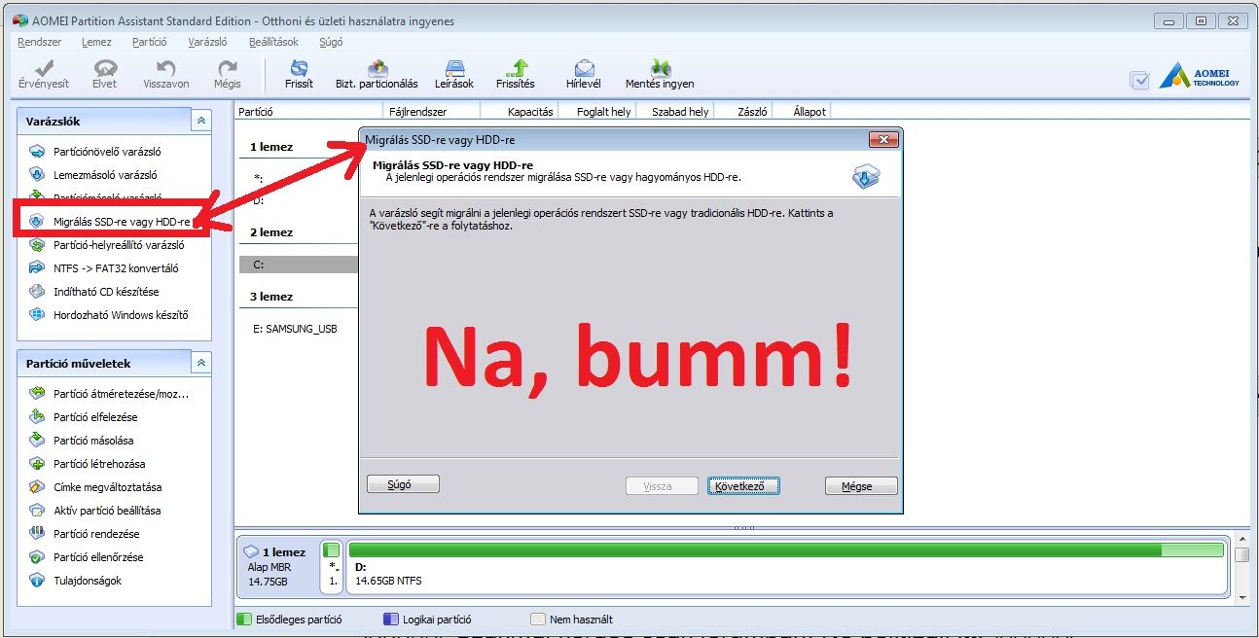Select the D: 14.65GB NTFS partition bar
The height and width of the screenshot is (638, 1259).
786,567
